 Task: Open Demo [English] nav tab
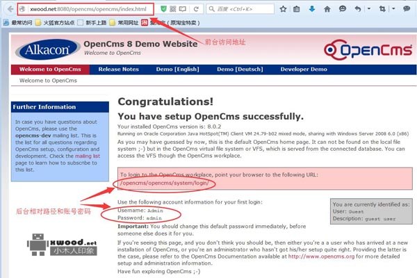click(177, 69)
